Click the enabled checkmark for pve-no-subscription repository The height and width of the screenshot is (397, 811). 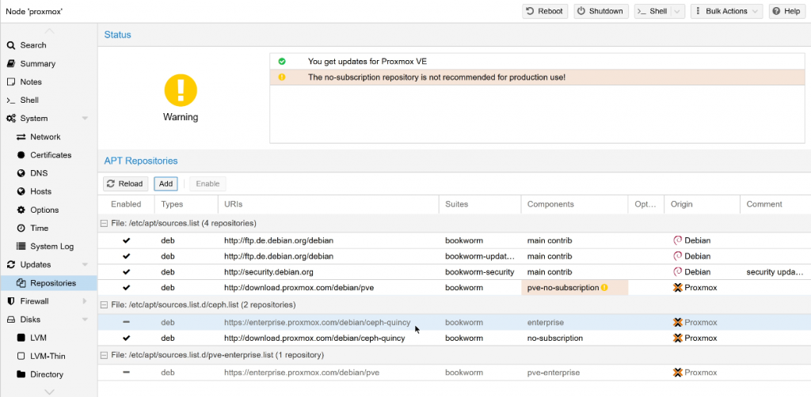click(x=126, y=288)
